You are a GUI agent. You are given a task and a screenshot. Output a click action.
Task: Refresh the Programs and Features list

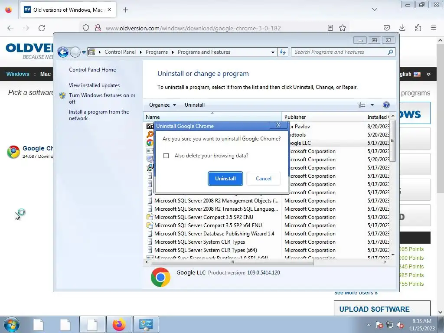click(x=283, y=52)
